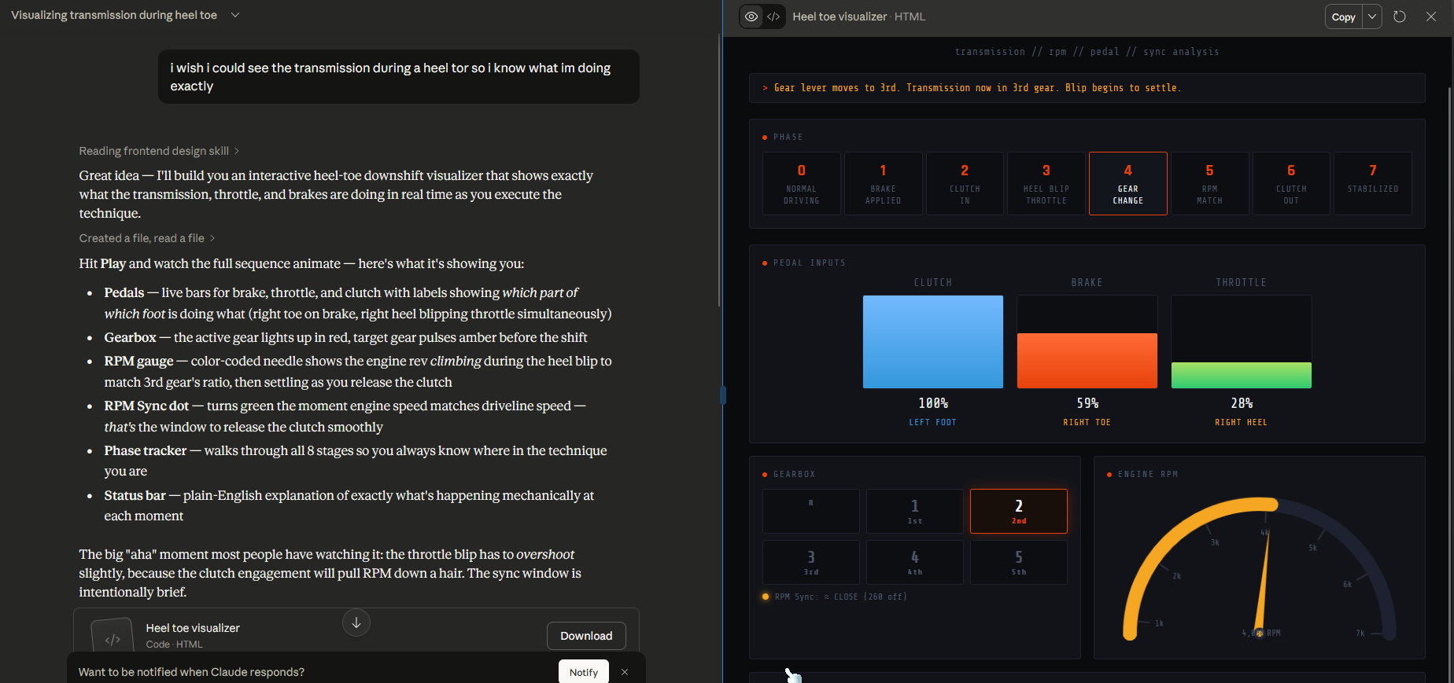1454x683 pixels.
Task: Select the R reverse gear box
Action: point(811,511)
